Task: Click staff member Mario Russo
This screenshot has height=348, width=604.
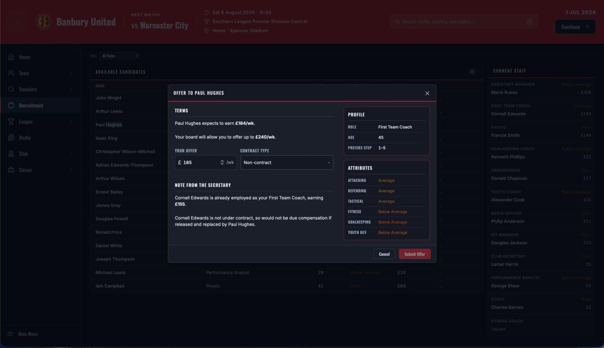Action: point(504,92)
